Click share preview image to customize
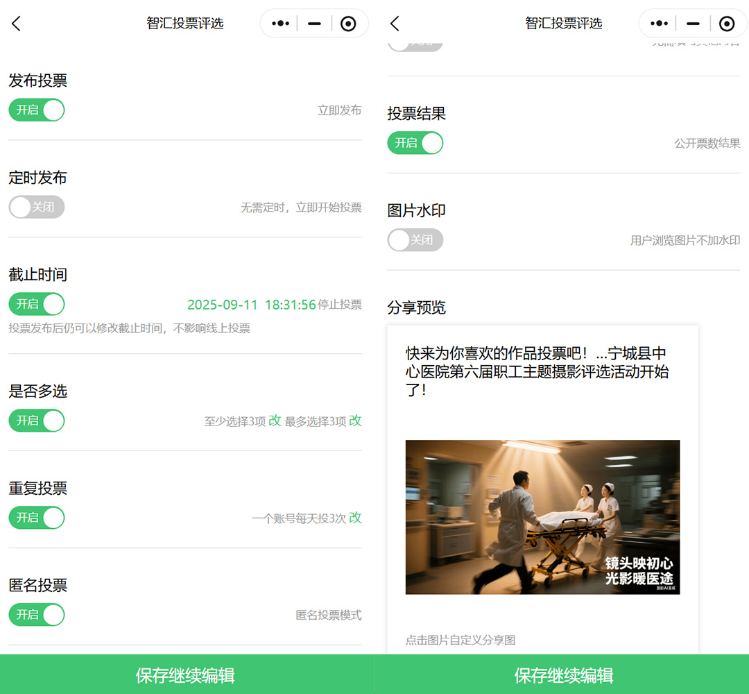Screen dimensions: 749x694 tap(542, 517)
